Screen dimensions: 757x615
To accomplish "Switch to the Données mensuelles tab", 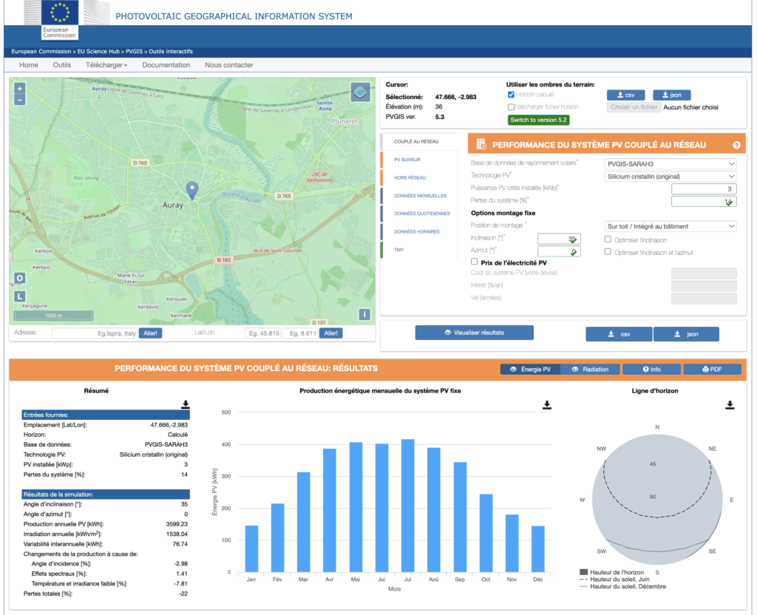I will tap(420, 196).
